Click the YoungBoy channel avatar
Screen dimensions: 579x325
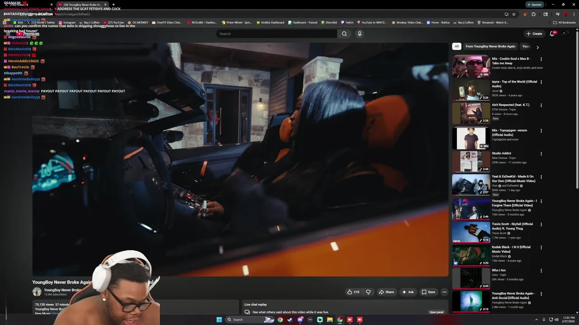[x=37, y=292]
